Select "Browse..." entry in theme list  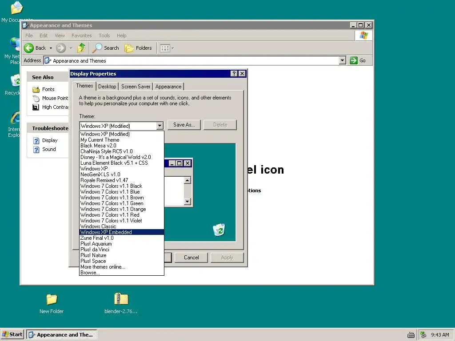pyautogui.click(x=122, y=273)
